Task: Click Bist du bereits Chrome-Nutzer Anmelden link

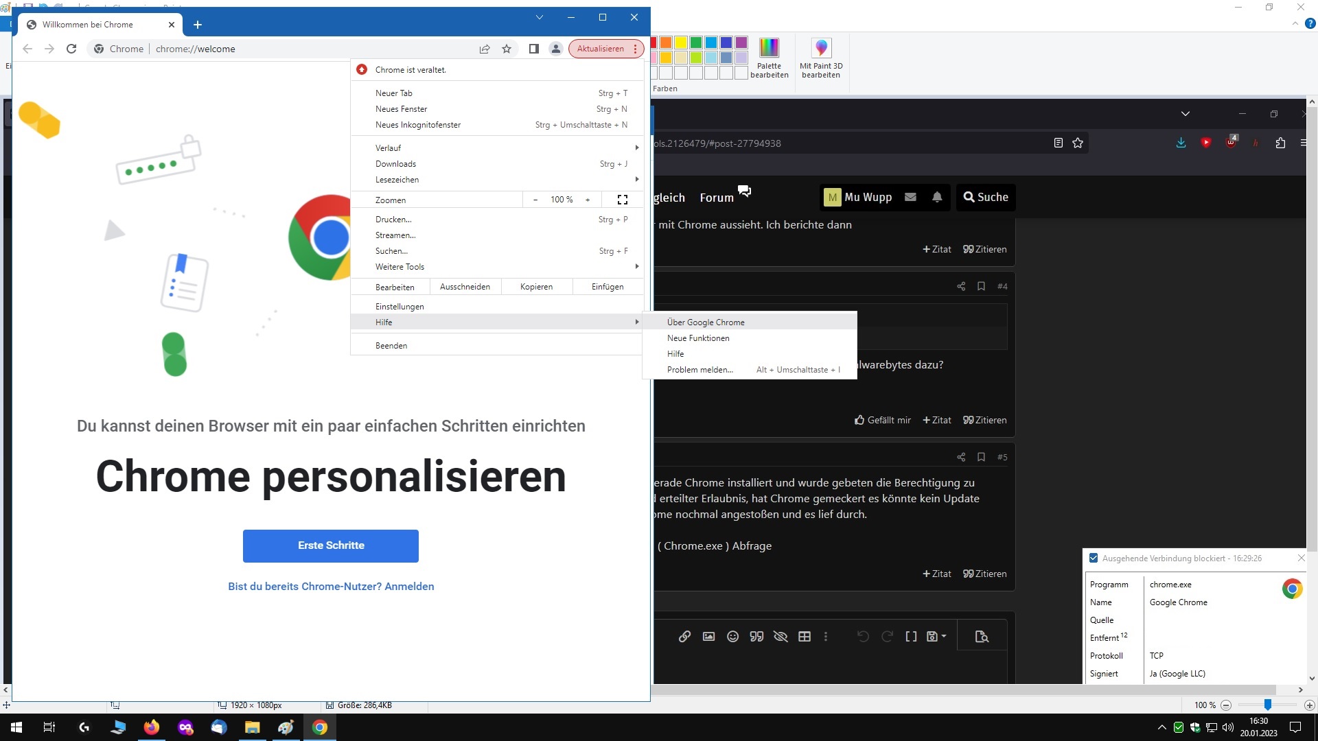Action: [331, 587]
